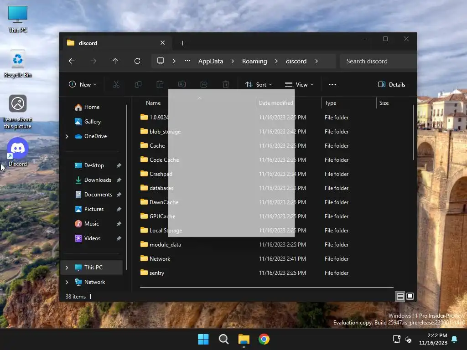Image resolution: width=467 pixels, height=350 pixels.
Task: Focus the Search discord field
Action: coord(378,61)
